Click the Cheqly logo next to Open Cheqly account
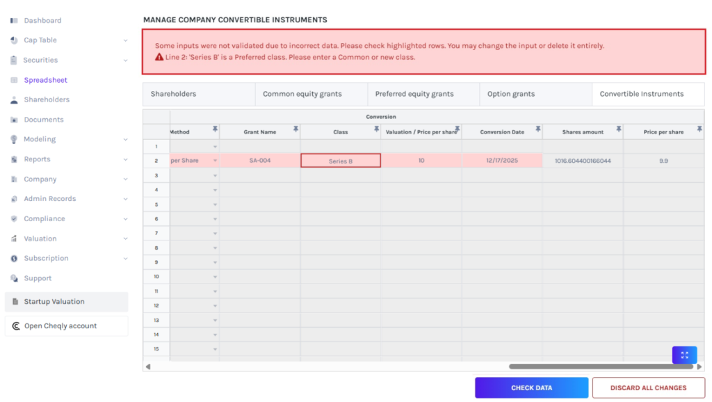The image size is (712, 402). click(15, 325)
